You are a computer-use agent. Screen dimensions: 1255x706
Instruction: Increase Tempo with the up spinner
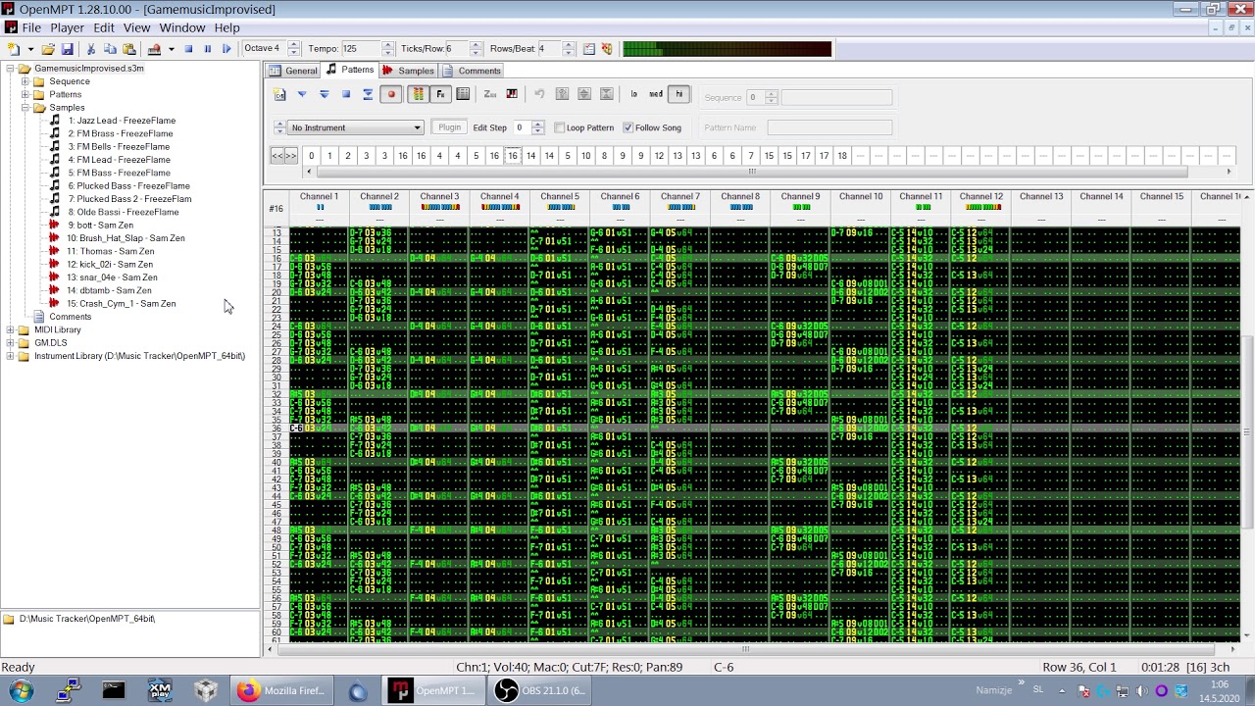point(388,45)
